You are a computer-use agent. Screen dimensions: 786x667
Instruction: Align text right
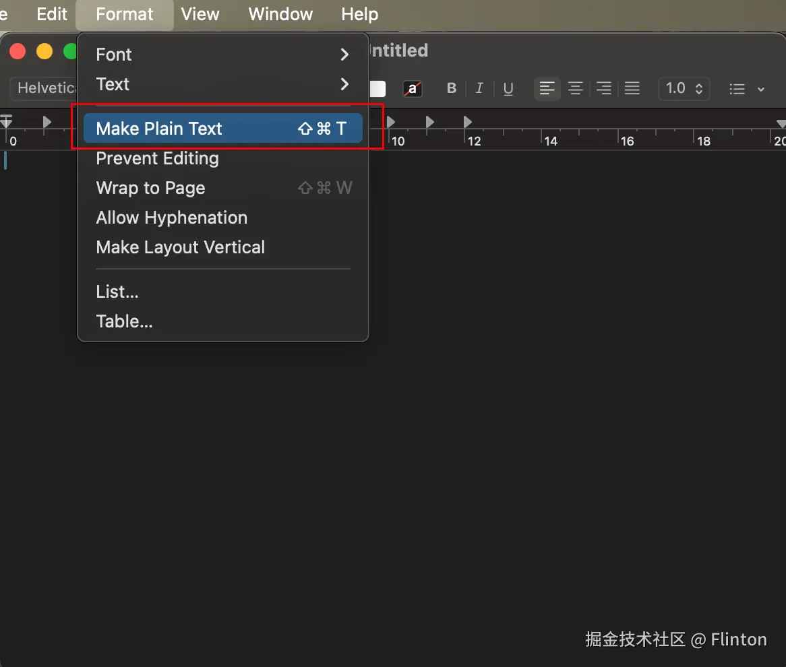pyautogui.click(x=603, y=89)
